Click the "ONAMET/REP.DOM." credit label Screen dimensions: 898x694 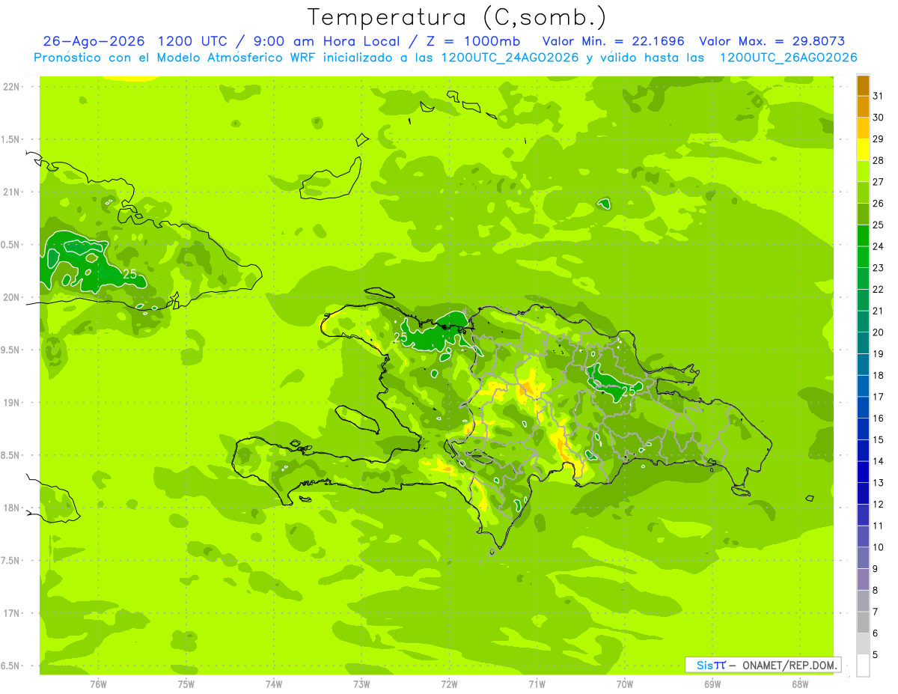pyautogui.click(x=789, y=665)
